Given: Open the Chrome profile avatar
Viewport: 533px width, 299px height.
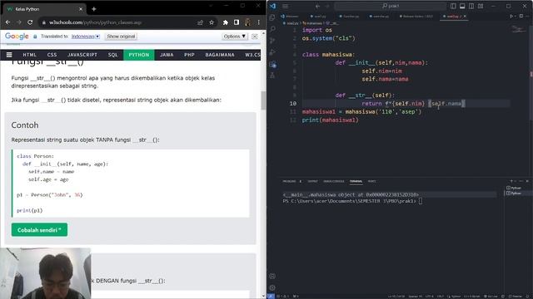Looking at the screenshot, I should click(x=248, y=22).
